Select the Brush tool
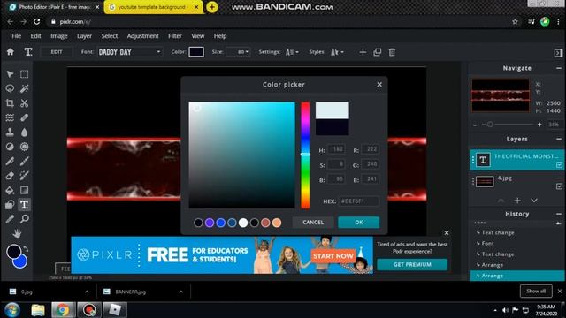This screenshot has width=566, height=318. tap(24, 161)
